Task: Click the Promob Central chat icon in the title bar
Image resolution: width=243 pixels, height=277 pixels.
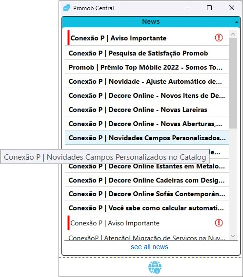Action: pyautogui.click(x=67, y=8)
